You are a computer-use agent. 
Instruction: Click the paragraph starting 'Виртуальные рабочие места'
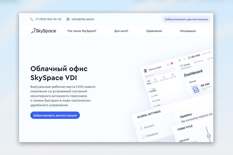click(63, 96)
